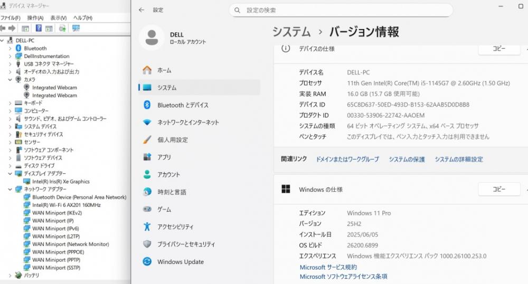This screenshot has width=528, height=284.
Task: Select Intel(R) Wi-Fi 6 AX201 160MHz adapter
Action: click(x=67, y=205)
